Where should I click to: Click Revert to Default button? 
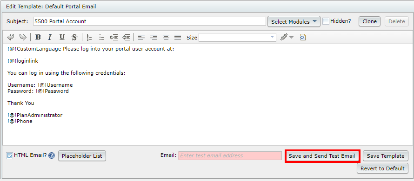tap(382, 168)
